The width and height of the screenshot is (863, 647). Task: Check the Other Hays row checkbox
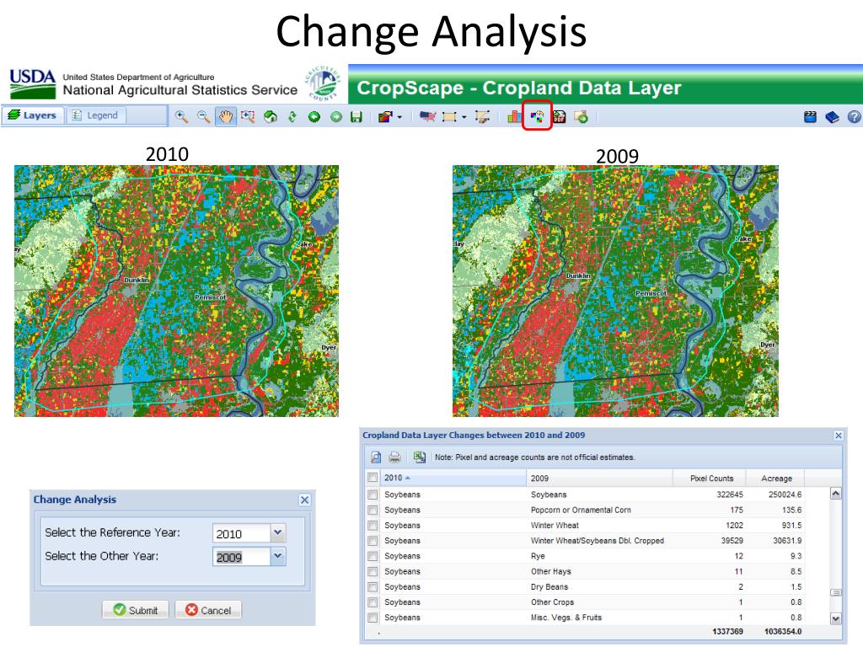pyautogui.click(x=373, y=572)
